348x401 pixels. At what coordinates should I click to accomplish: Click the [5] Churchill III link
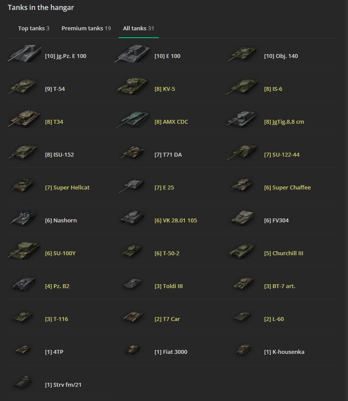click(284, 253)
